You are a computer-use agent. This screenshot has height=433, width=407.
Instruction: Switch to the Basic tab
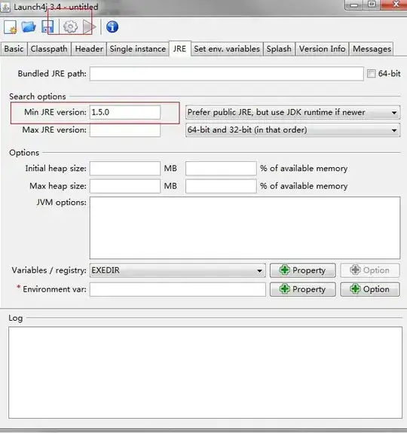pos(14,49)
